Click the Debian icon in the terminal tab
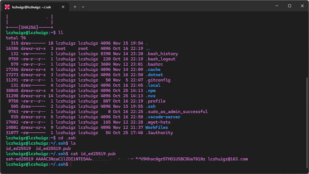Viewport: 309px width, 174px height. point(7,7)
